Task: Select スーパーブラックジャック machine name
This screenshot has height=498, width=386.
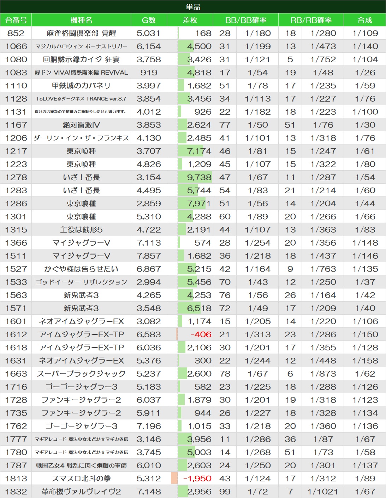Action: coord(81,374)
